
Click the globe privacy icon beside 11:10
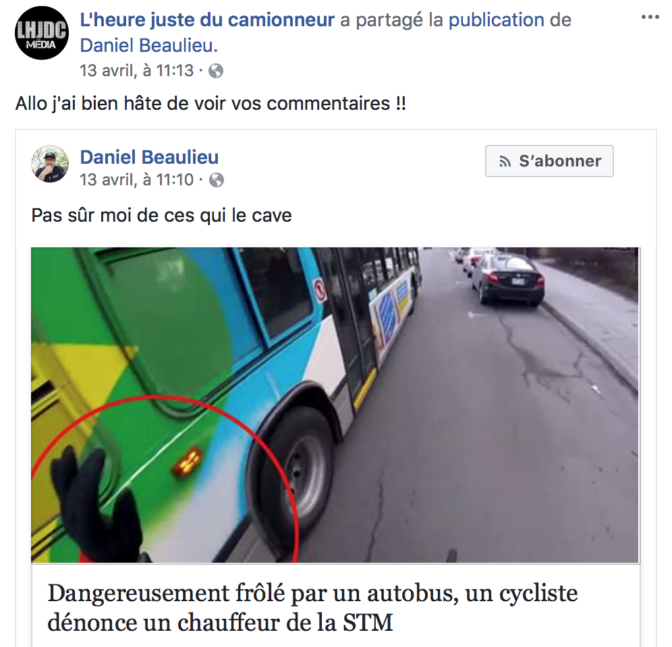(217, 180)
